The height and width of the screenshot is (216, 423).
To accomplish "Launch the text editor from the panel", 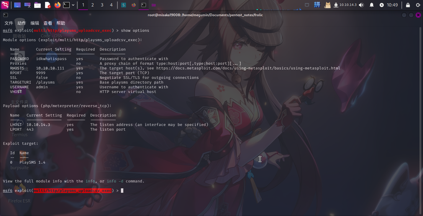I will (47, 5).
